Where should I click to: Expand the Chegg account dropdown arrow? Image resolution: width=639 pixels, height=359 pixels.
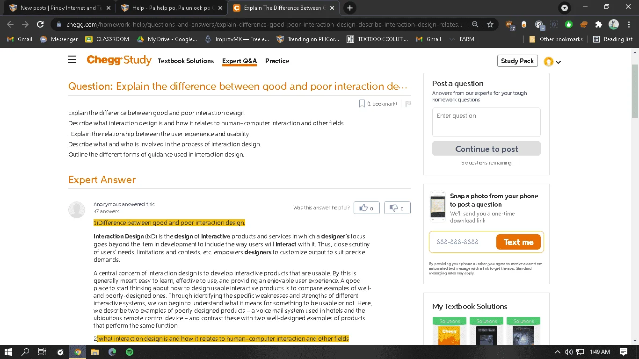(x=559, y=62)
